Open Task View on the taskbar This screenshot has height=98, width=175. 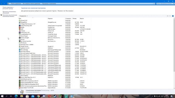pyautogui.click(x=11, y=96)
